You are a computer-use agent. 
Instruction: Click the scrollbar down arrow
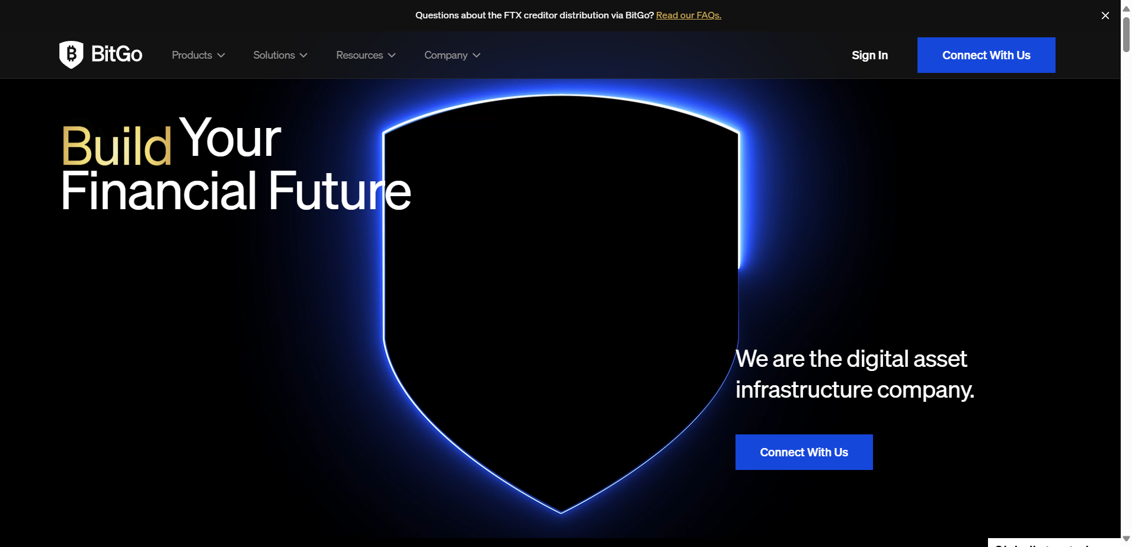1126,539
